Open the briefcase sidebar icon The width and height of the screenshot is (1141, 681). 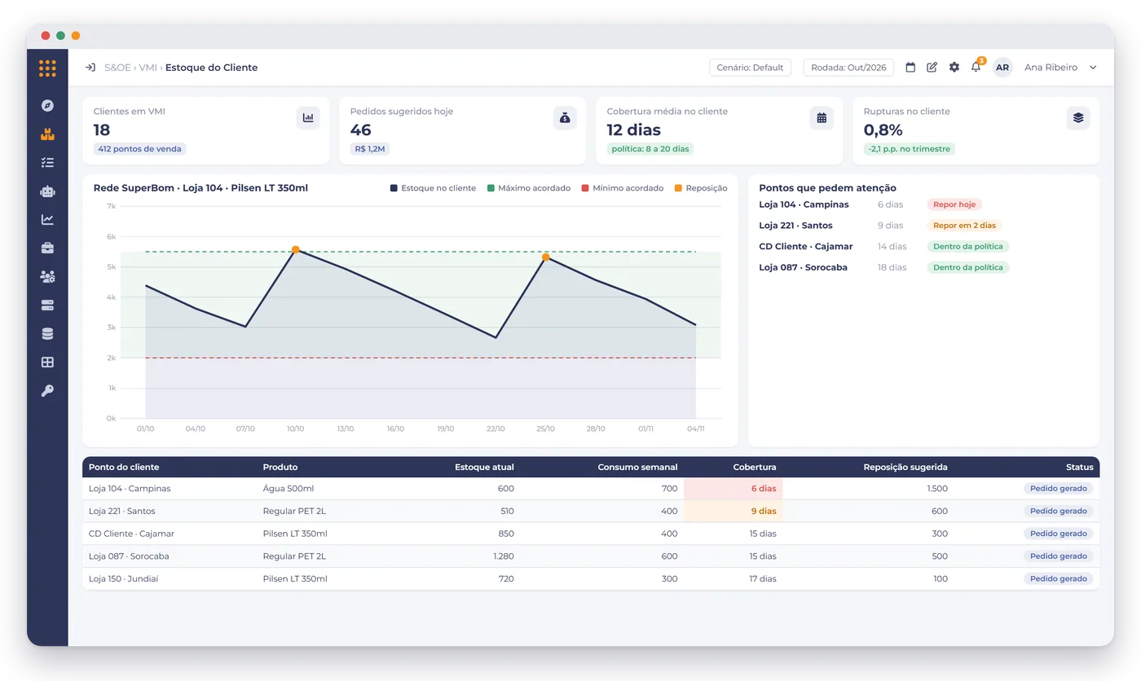pos(47,248)
